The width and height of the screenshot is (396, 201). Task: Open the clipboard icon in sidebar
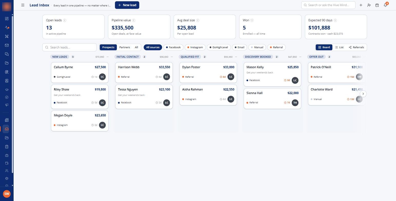click(7, 147)
